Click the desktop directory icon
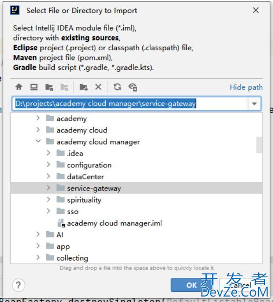Viewport: 273px width, 302px height. pos(34,87)
